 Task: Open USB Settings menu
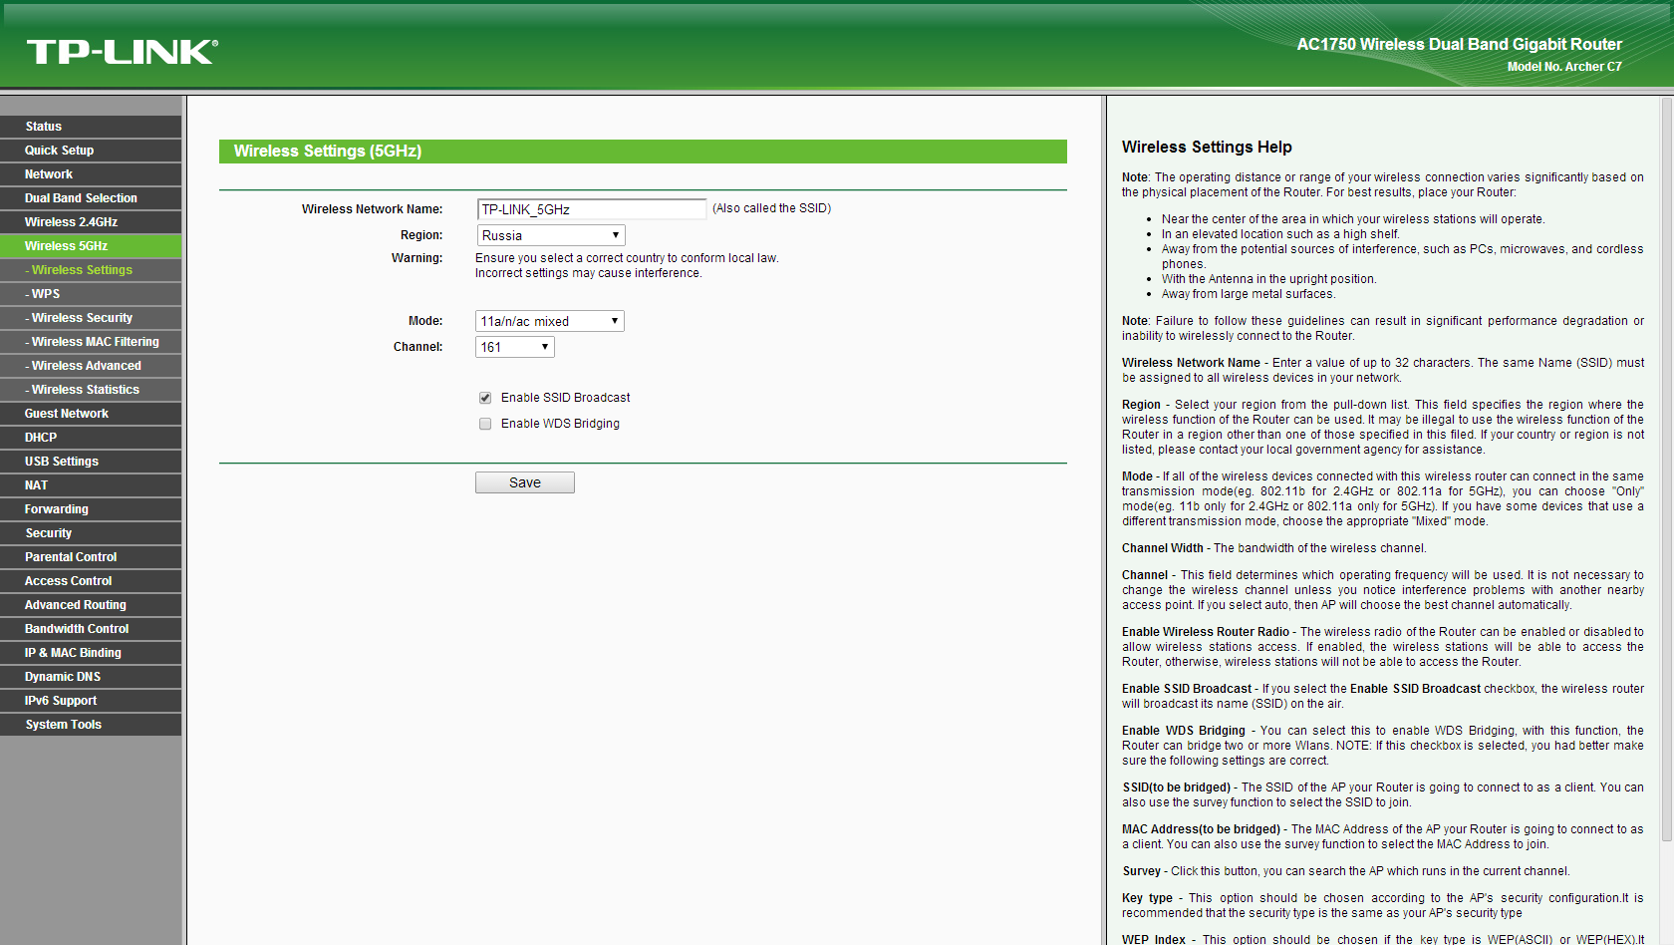(91, 462)
